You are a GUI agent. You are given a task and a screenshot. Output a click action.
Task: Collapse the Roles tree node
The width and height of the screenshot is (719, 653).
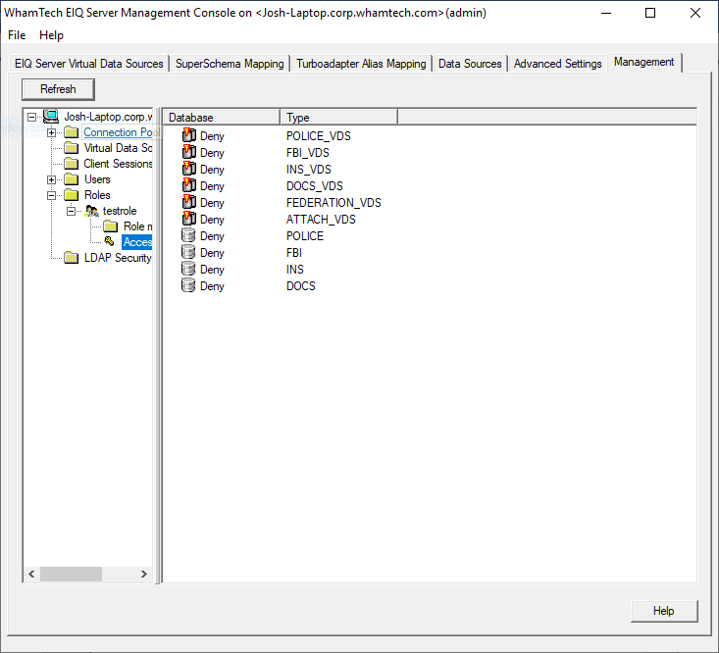52,195
